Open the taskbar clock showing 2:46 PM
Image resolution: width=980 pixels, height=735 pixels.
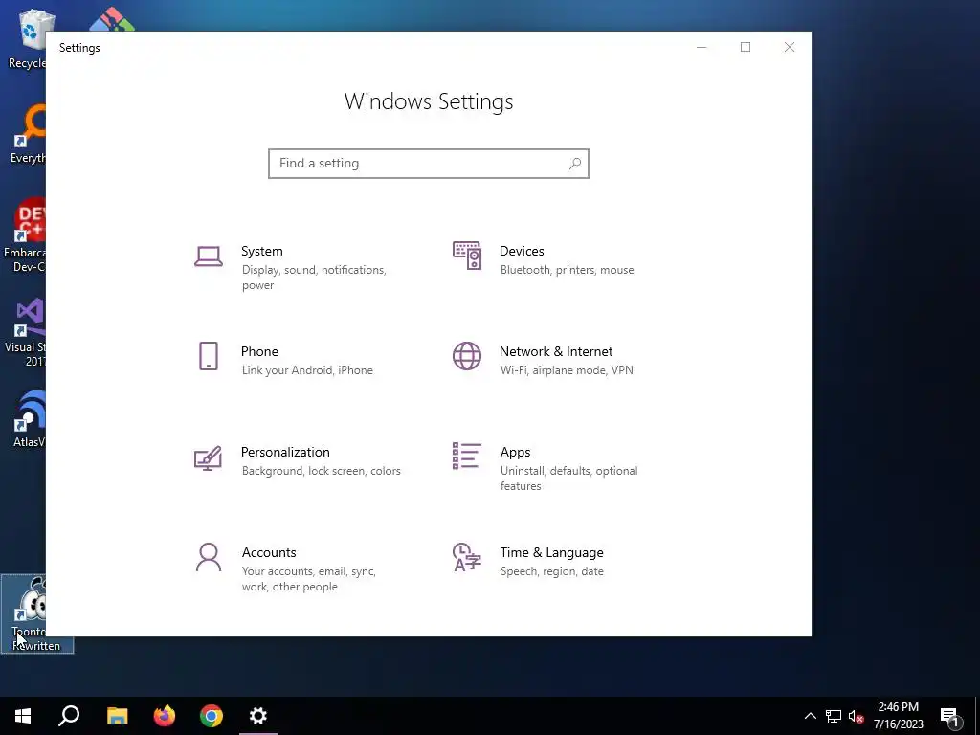point(898,716)
